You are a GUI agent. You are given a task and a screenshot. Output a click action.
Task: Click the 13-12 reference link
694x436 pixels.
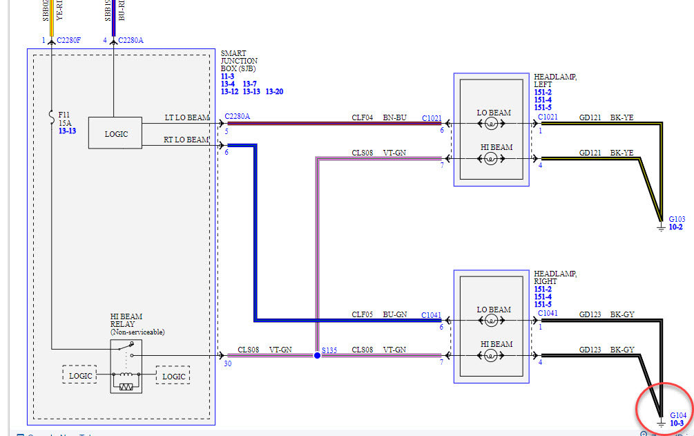click(x=230, y=92)
